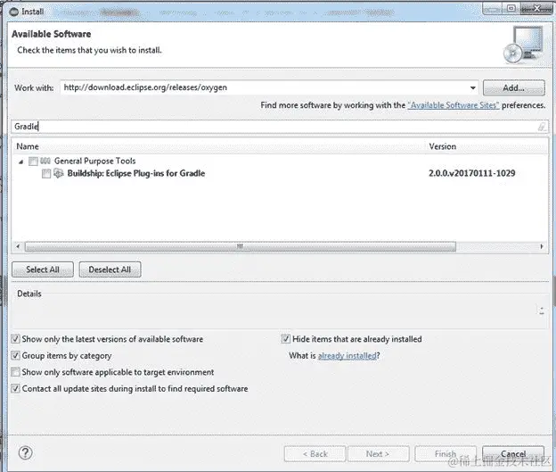Click the Details pane stepper arrows

click(x=542, y=311)
